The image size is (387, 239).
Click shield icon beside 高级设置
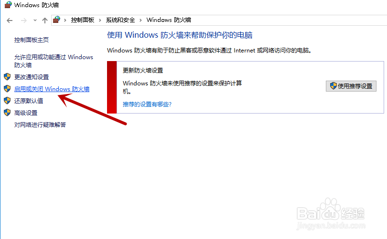(x=7, y=113)
